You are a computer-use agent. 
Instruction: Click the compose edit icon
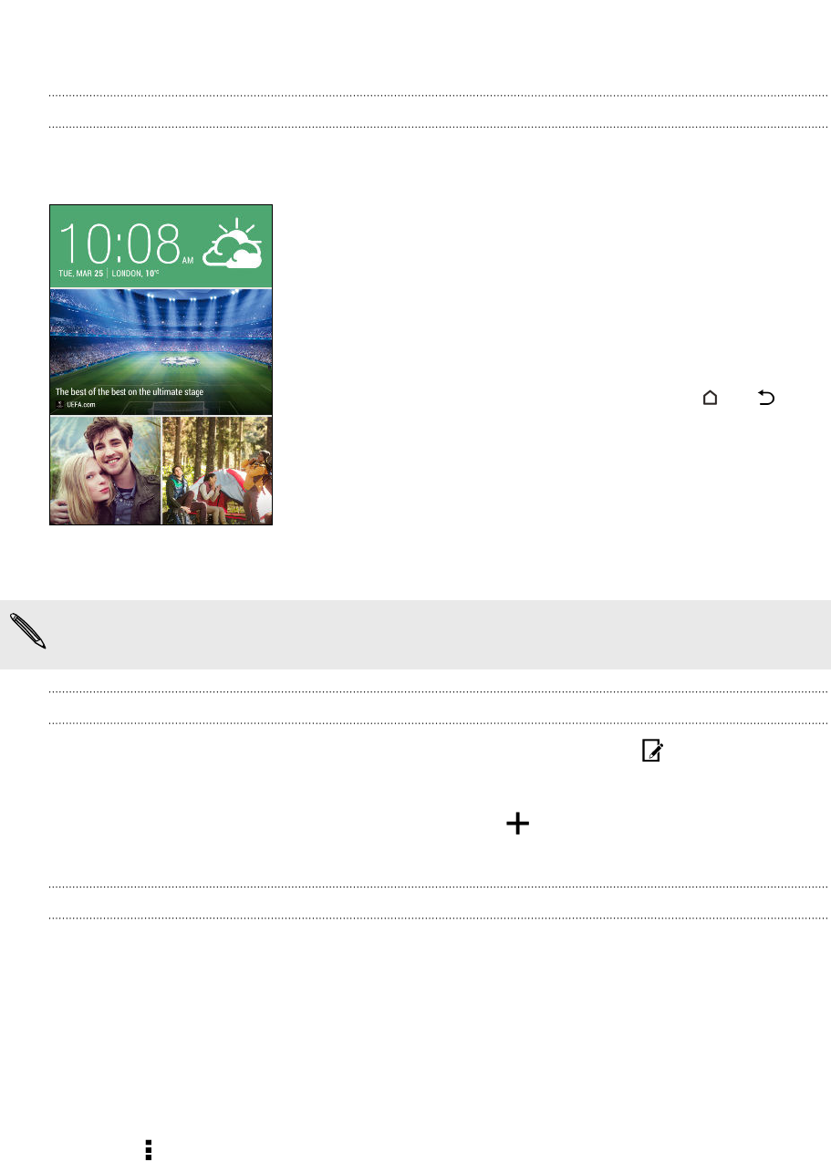(652, 751)
